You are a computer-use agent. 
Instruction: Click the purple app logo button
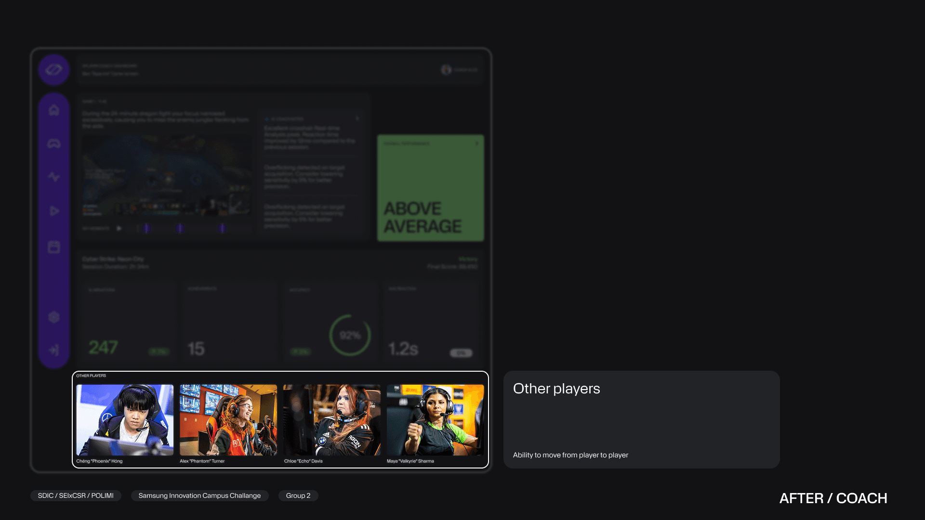(x=54, y=70)
